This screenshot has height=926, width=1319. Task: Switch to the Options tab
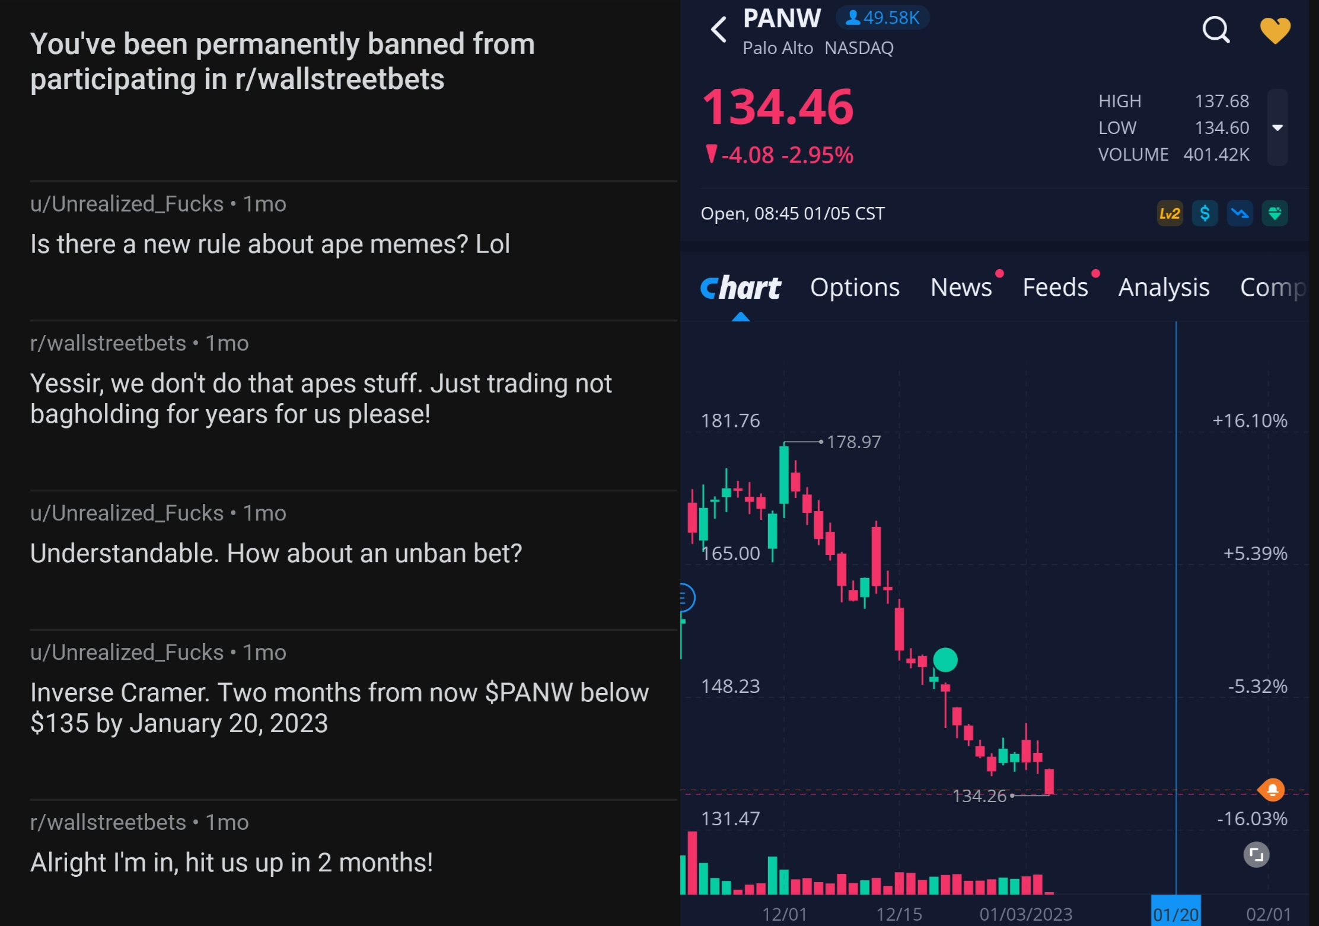[855, 288]
